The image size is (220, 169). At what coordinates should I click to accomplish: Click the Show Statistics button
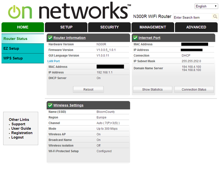click(x=153, y=89)
